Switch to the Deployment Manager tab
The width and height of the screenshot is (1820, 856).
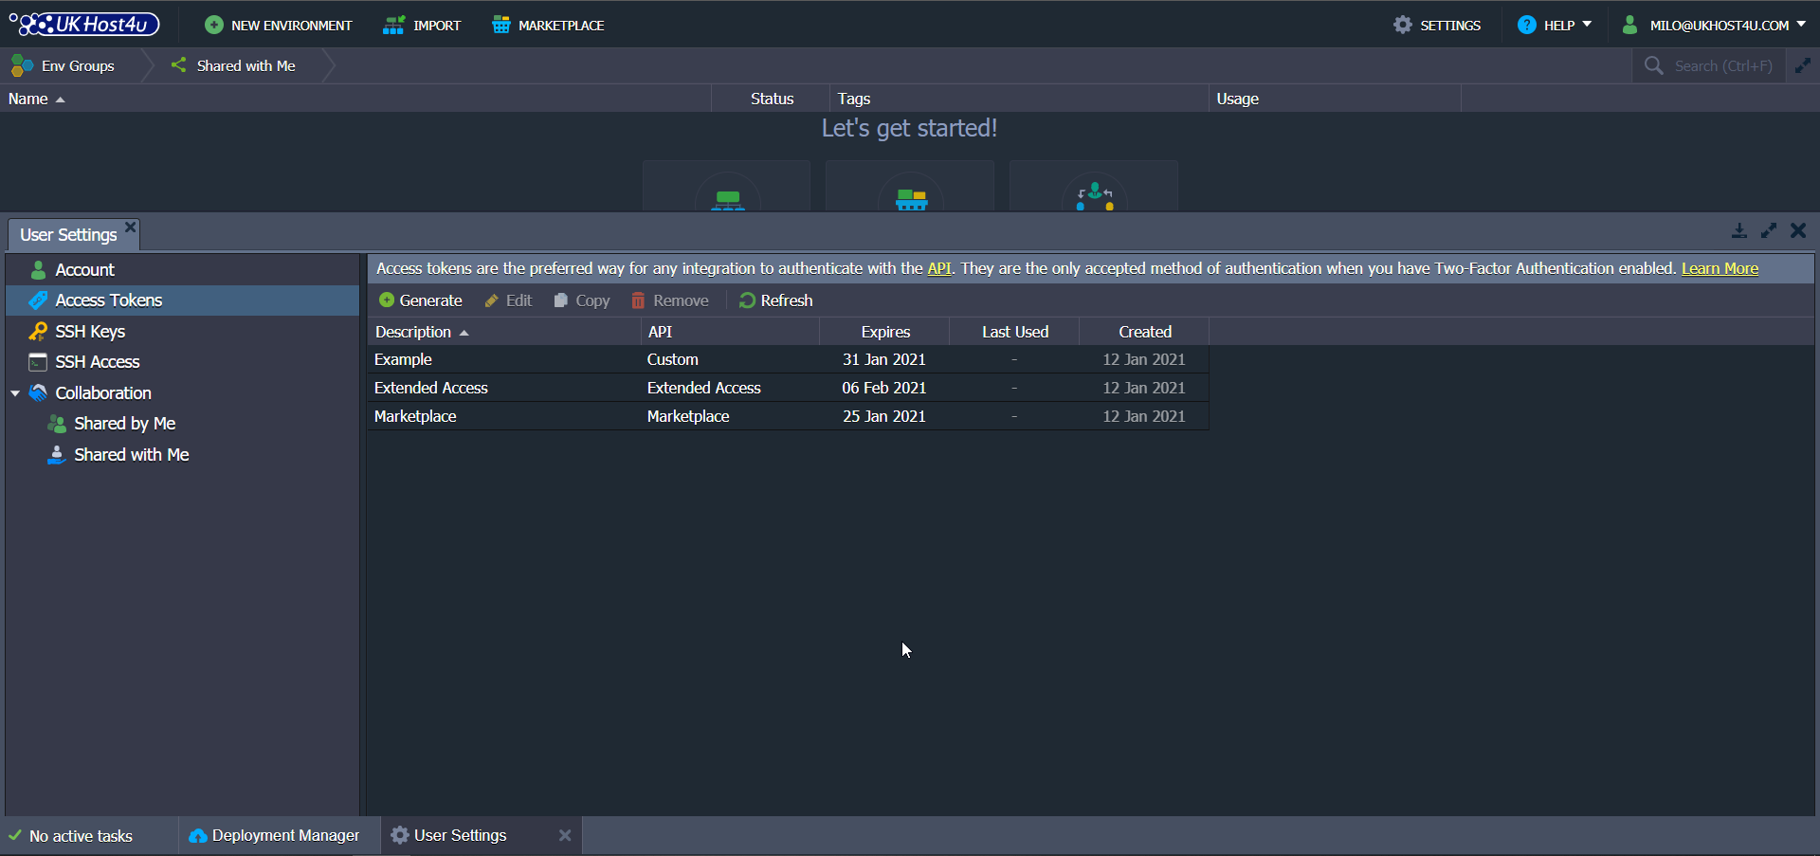[x=275, y=835]
